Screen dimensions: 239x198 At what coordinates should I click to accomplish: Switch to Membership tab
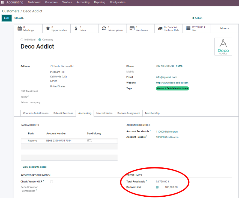(152, 113)
